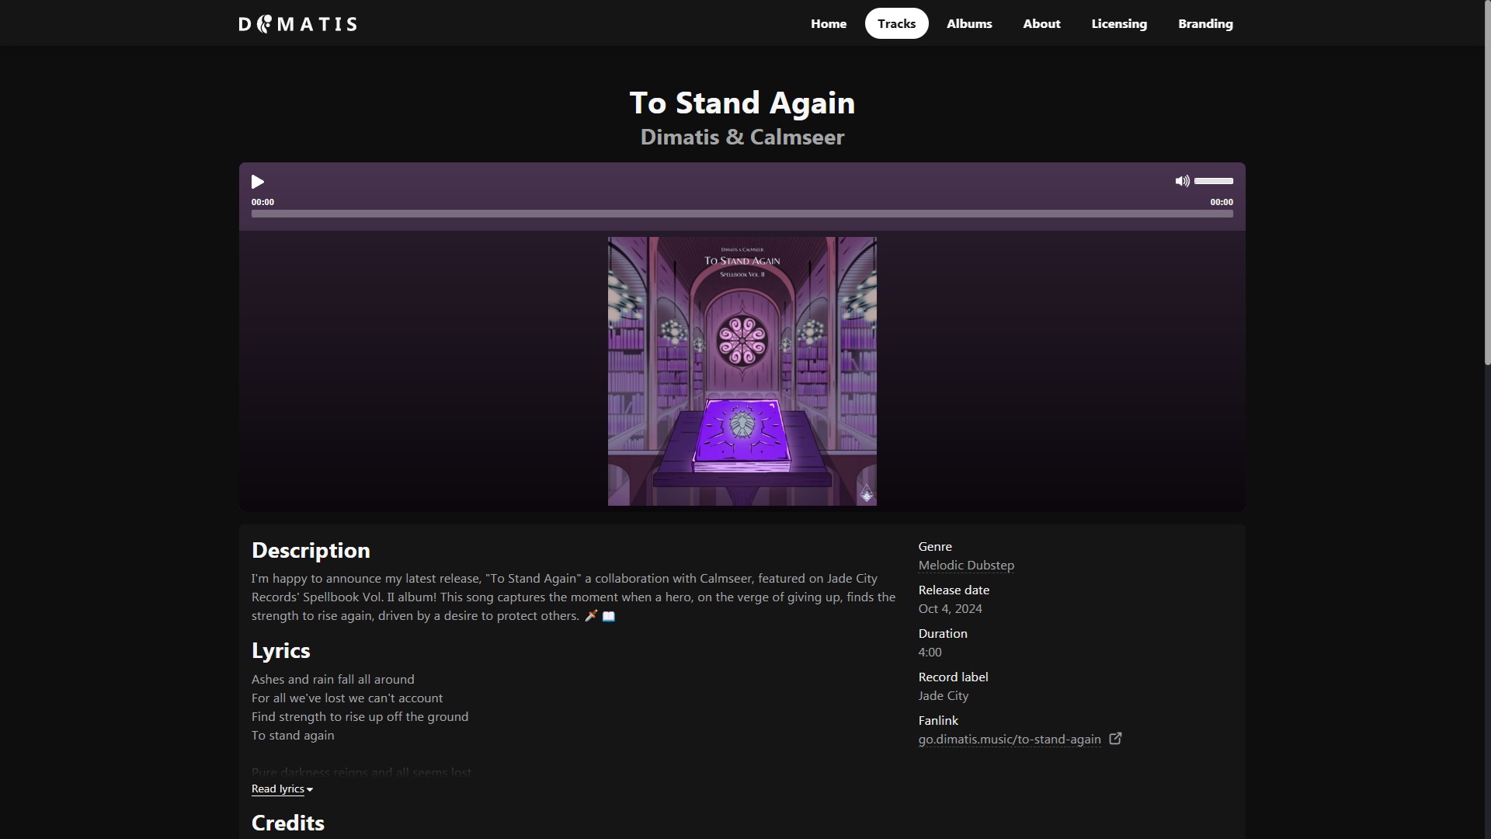Screen dimensions: 1491x839
Task: Click the lyric line 'Ashes and rain fall all around'
Action: tap(332, 680)
